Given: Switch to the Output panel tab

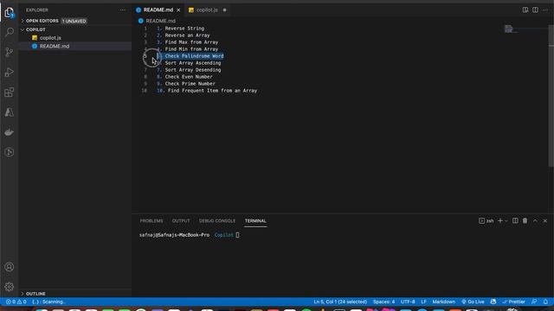Looking at the screenshot, I should click(181, 221).
